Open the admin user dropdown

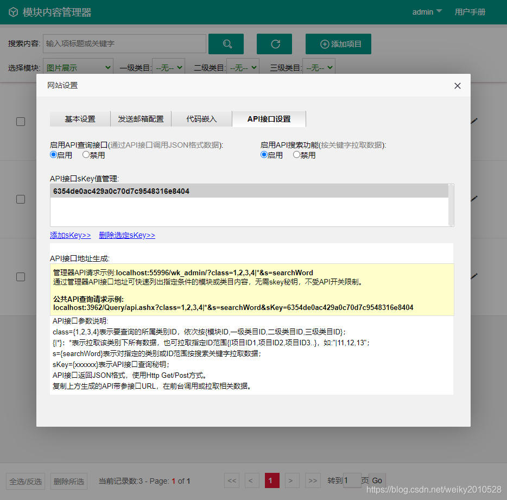[427, 12]
